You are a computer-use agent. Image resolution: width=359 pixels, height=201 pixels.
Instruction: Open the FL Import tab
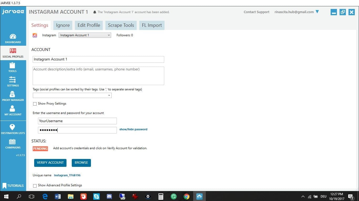click(152, 25)
